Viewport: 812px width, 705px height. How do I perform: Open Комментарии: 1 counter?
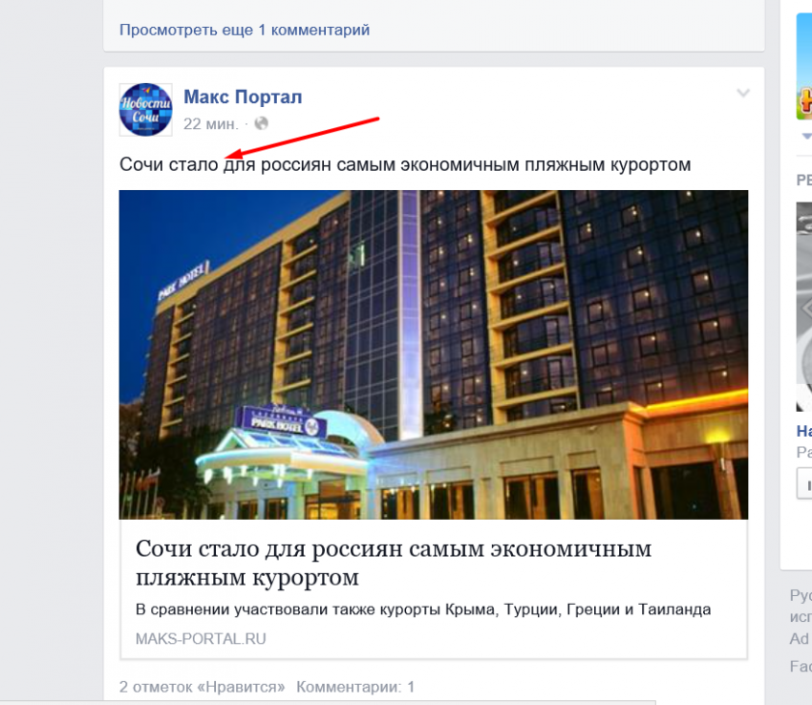(355, 687)
